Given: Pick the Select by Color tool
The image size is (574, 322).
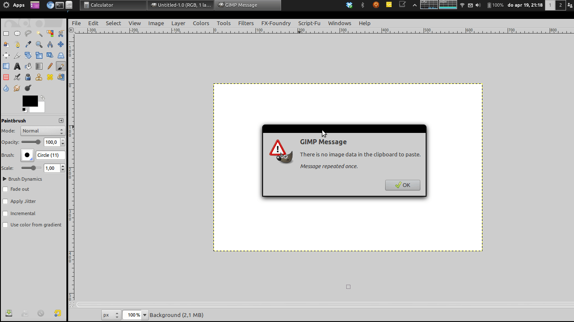Looking at the screenshot, I should point(50,34).
